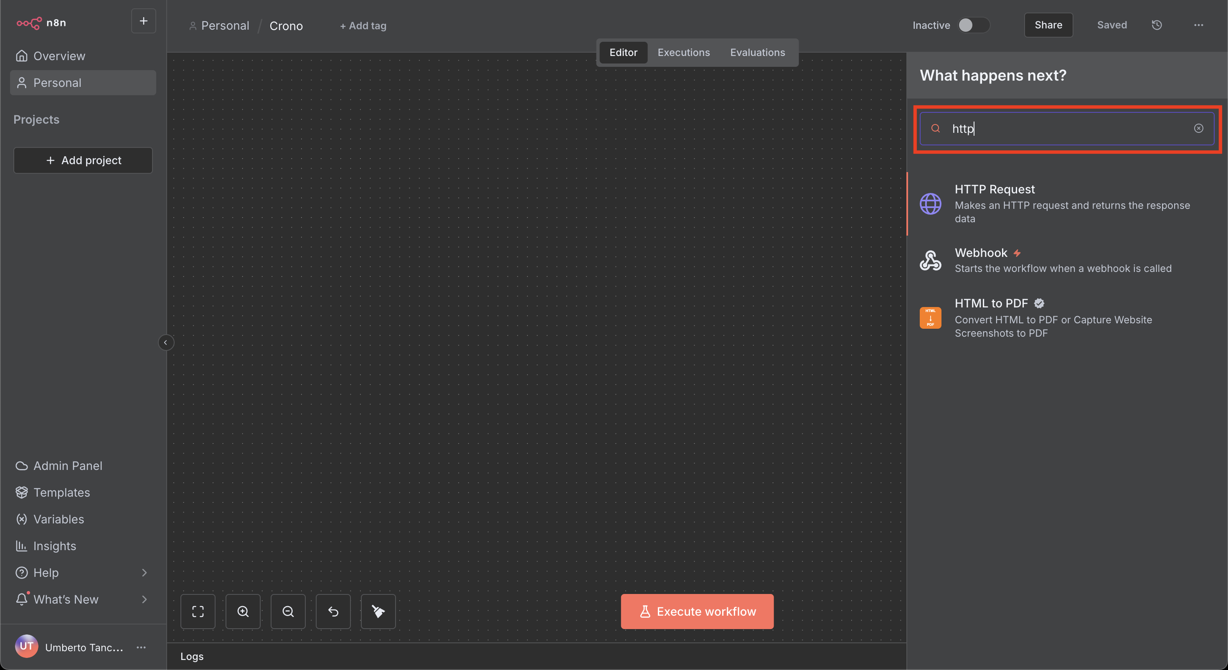This screenshot has width=1228, height=670.
Task: Collapse the left sidebar arrow
Action: click(x=165, y=343)
